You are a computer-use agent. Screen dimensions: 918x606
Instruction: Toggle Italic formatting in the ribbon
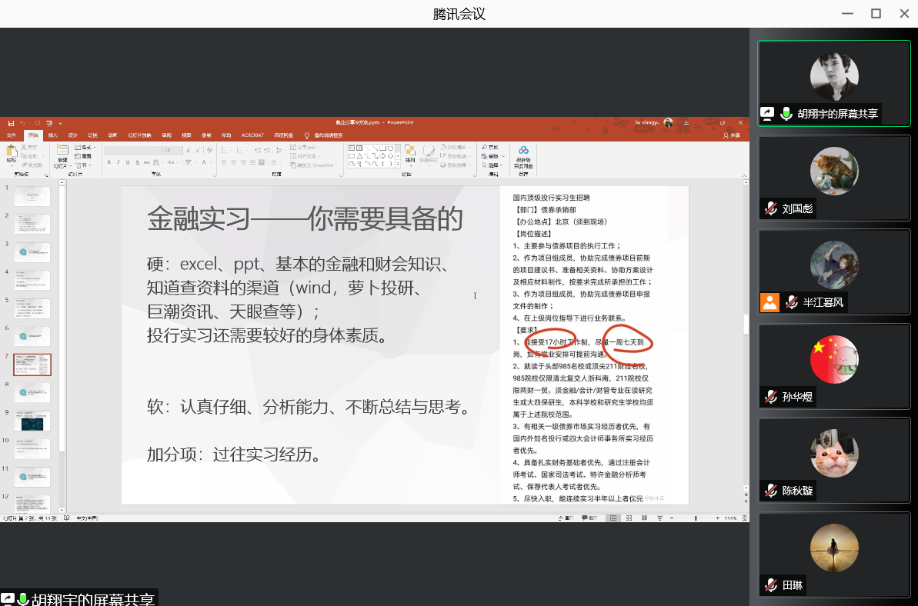pos(119,162)
